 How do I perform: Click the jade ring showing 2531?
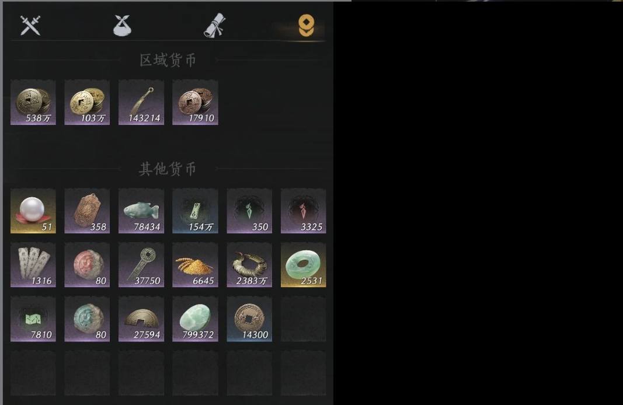tap(303, 265)
